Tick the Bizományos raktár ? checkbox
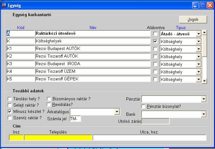This screenshot has width=215, height=149. click(x=49, y=99)
